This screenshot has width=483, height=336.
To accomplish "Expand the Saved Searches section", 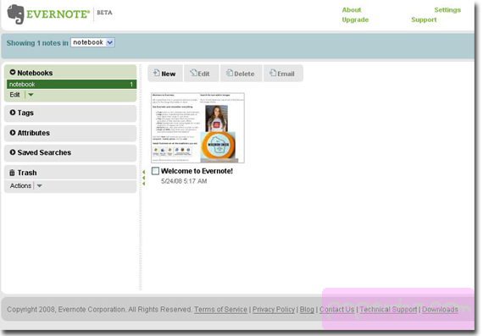I will [13, 152].
